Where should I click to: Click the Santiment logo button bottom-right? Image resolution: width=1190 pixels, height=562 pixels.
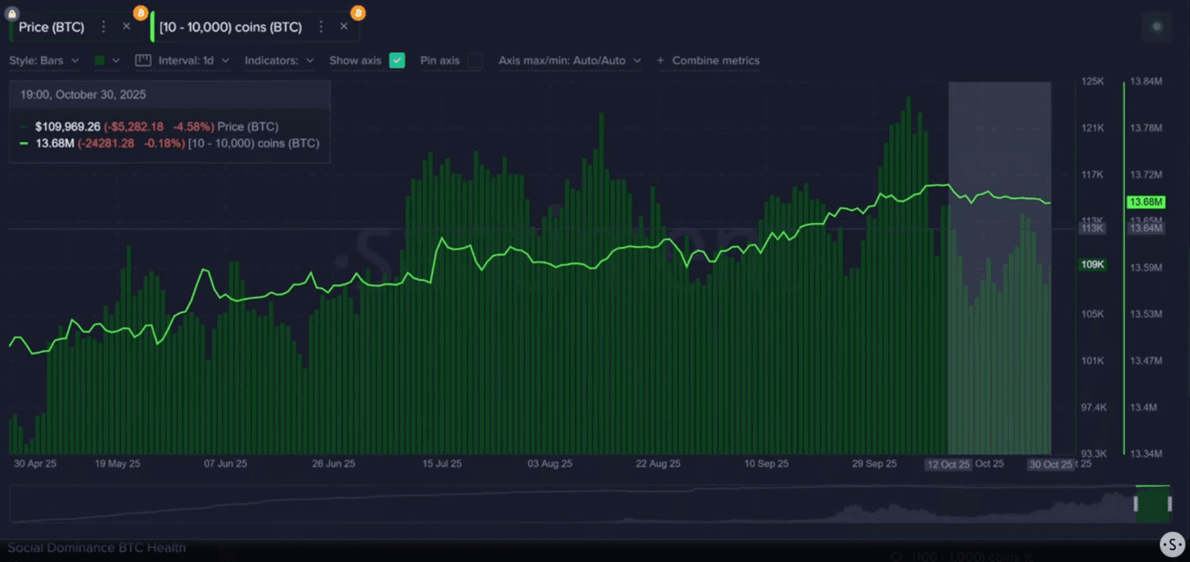1174,545
